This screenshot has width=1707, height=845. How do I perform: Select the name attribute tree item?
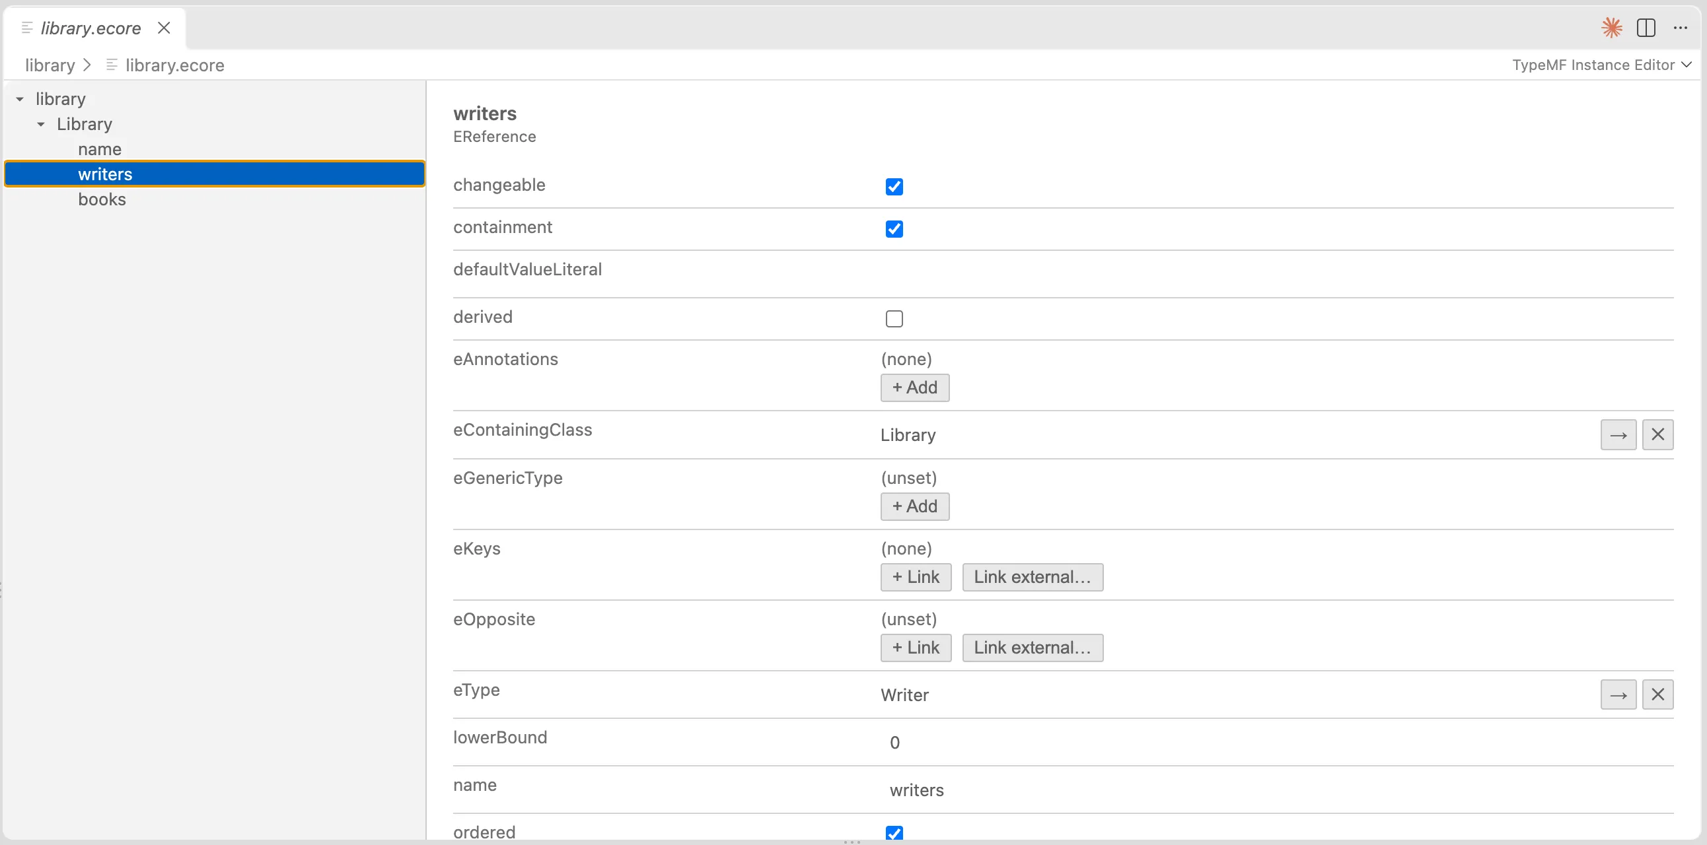tap(215, 150)
